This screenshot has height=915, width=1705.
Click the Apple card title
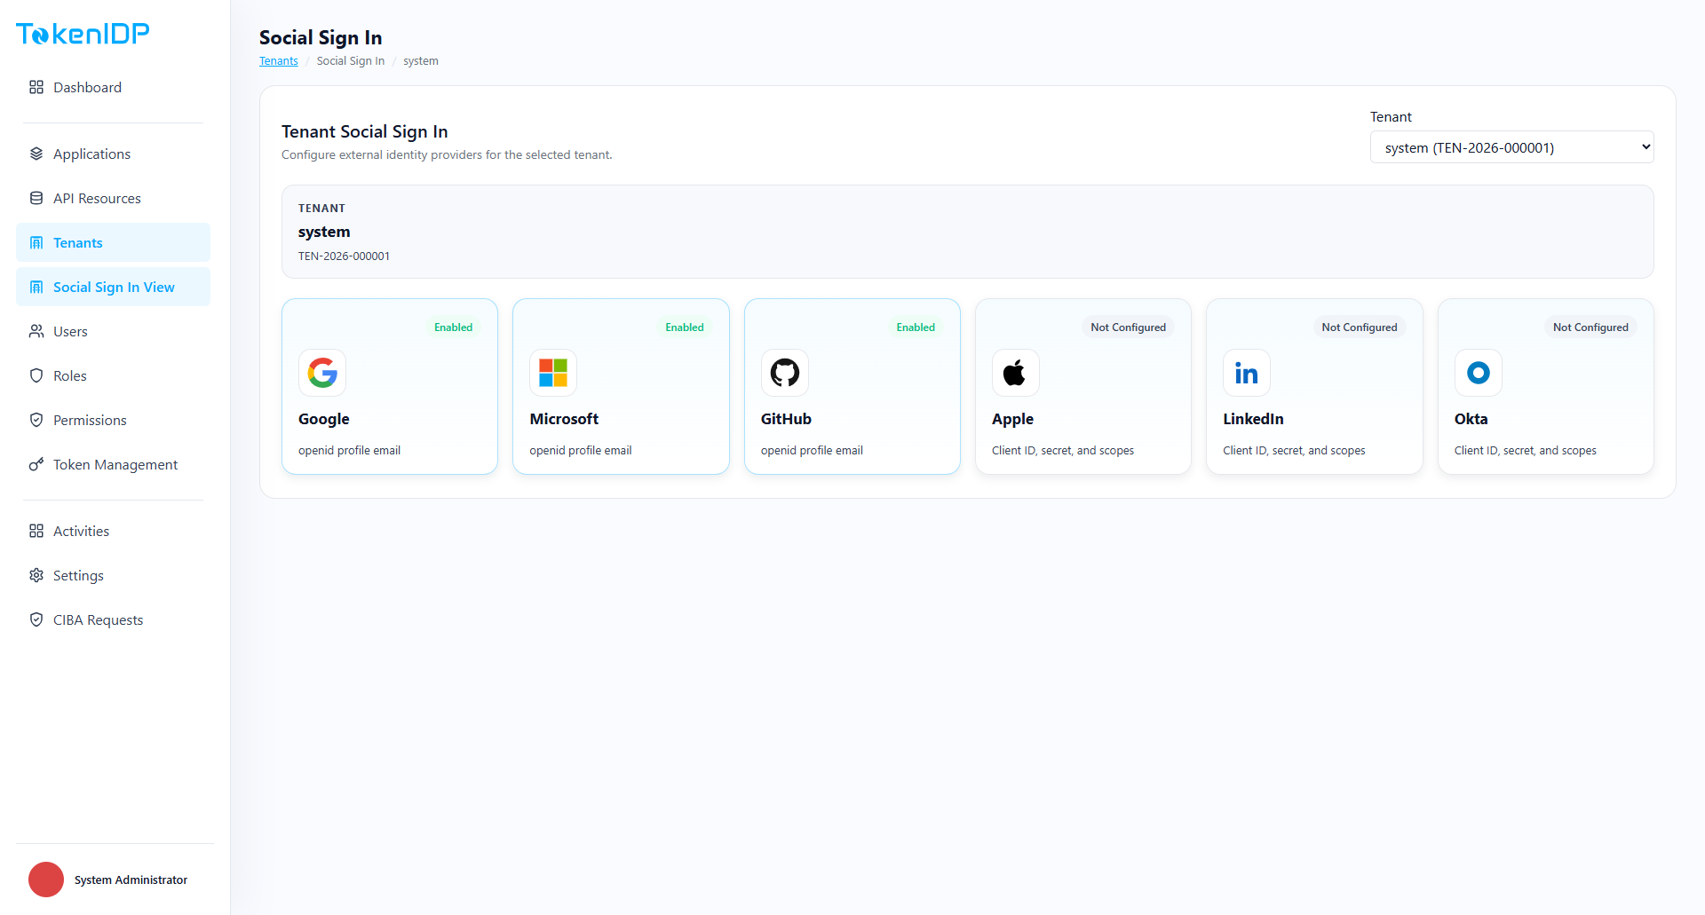[x=1013, y=419]
